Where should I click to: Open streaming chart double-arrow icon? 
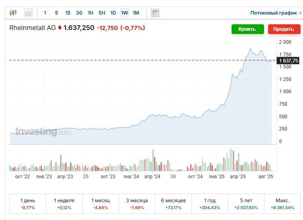[300, 13]
